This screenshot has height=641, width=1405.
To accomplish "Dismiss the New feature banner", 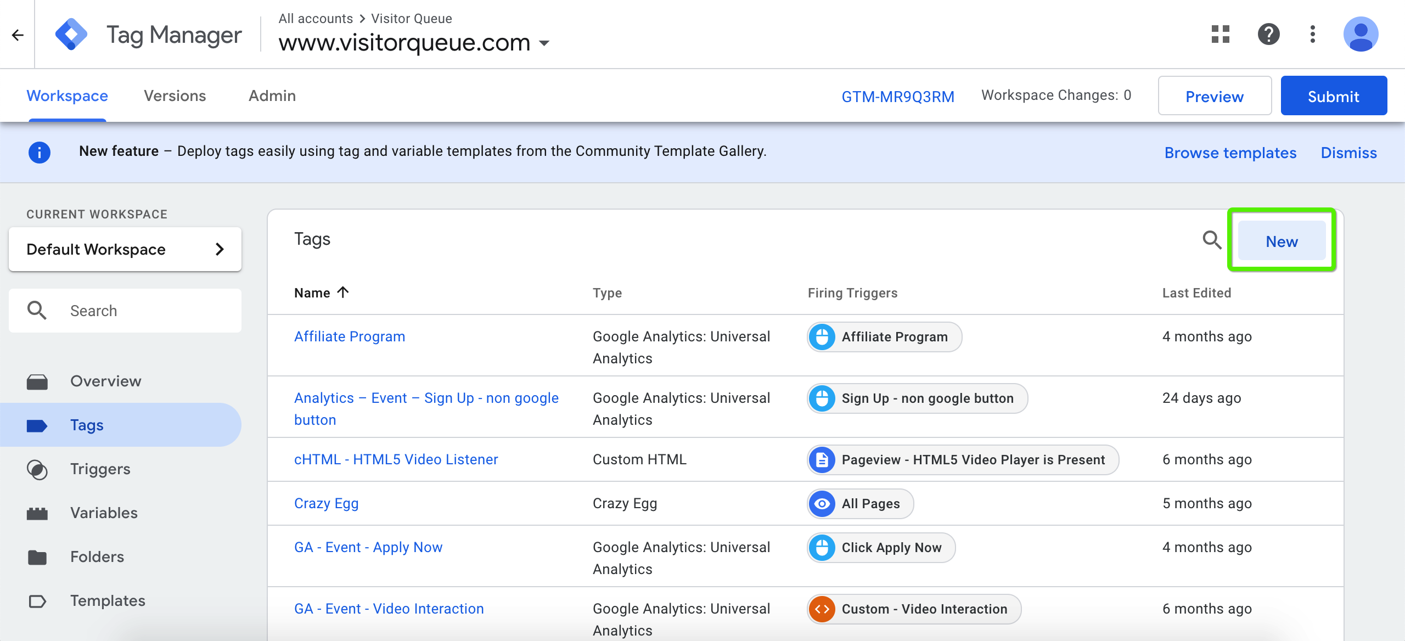I will coord(1348,153).
